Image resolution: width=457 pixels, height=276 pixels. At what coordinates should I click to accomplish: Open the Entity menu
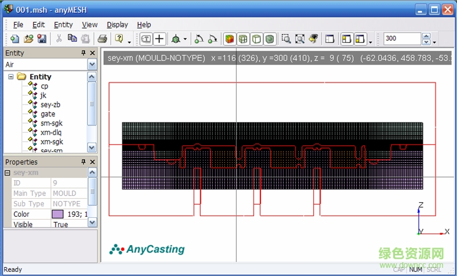63,24
